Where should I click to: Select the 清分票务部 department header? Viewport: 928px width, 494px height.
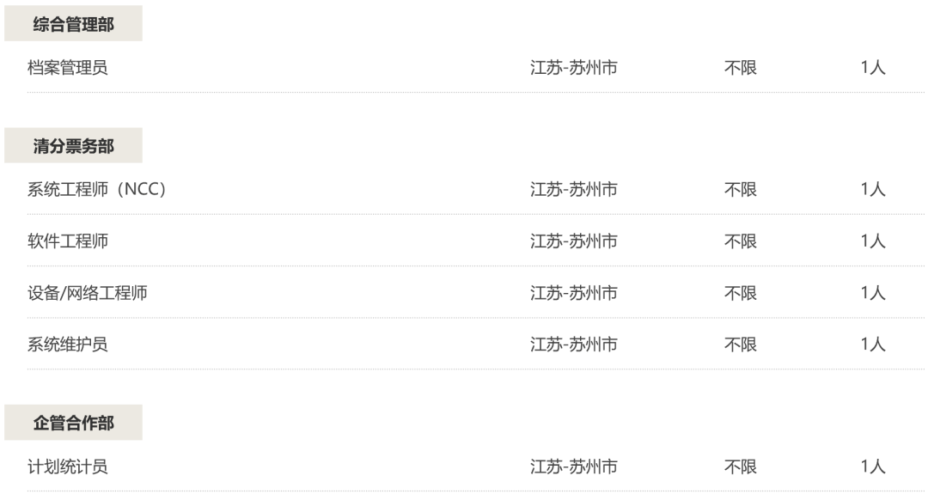[73, 146]
